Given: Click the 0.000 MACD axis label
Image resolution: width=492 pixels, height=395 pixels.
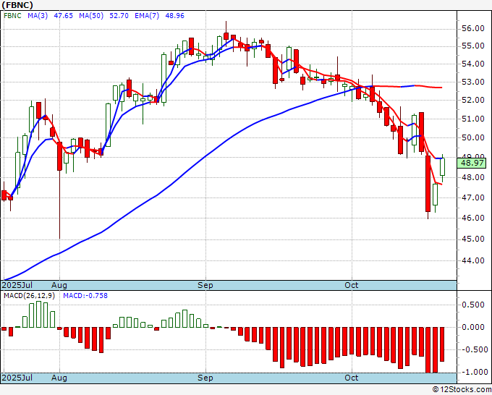Looking at the screenshot, I should coord(473,327).
